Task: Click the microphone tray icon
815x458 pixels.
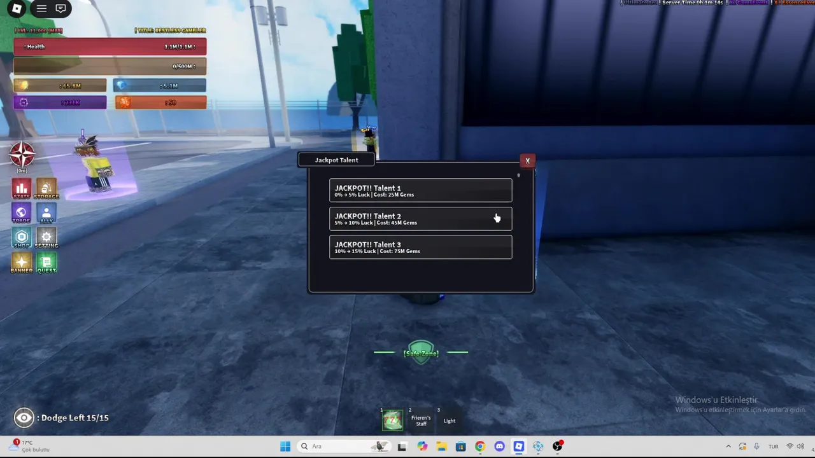Action: pos(756,447)
